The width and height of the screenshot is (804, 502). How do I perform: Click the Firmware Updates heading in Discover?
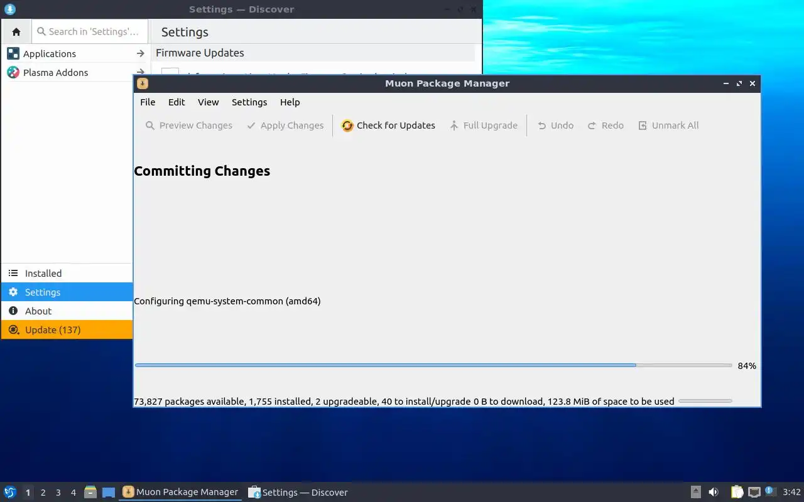[200, 53]
